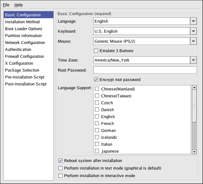Viewport: 203px width, 184px height.
Task: Expand the Mouse type dropdown
Action: 193,41
